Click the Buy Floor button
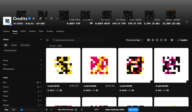The image size is (192, 112). [133, 110]
